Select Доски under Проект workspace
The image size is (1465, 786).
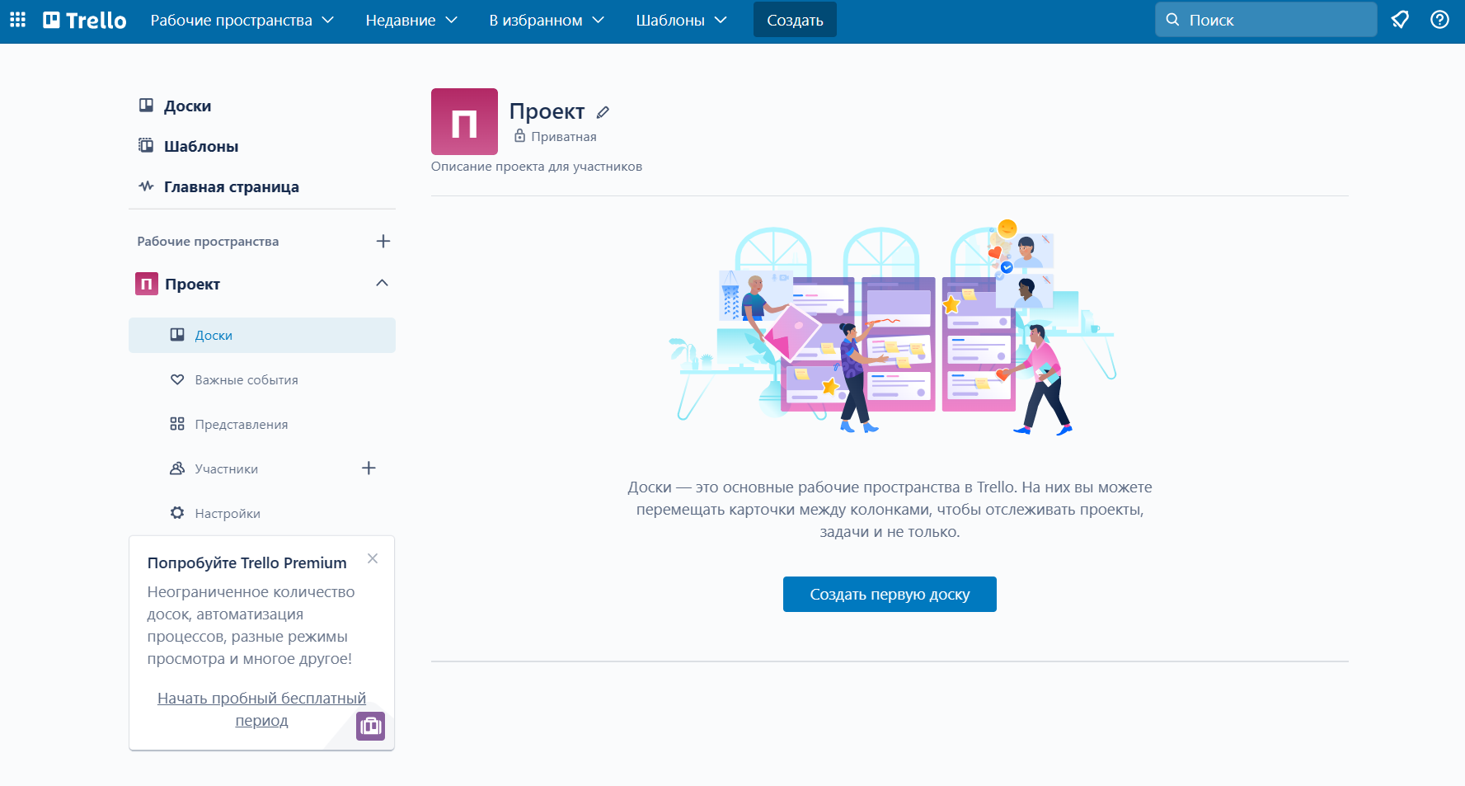262,335
